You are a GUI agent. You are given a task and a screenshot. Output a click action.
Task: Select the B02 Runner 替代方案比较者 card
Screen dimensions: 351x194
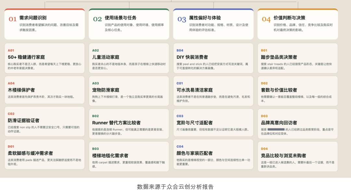(x=129, y=124)
